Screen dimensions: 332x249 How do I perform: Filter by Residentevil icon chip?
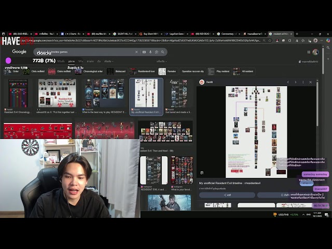tap(143, 72)
